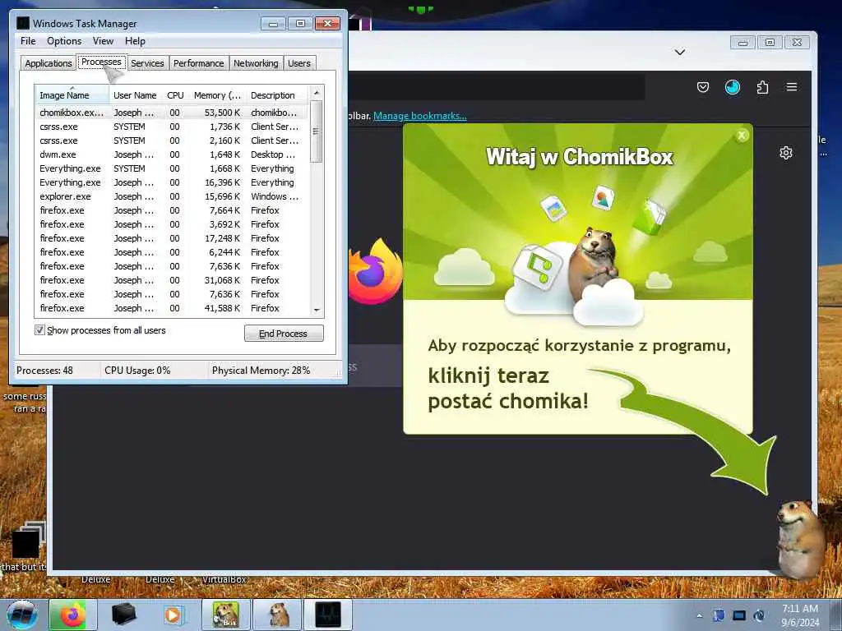Click the hamster taskbar icon

click(278, 615)
